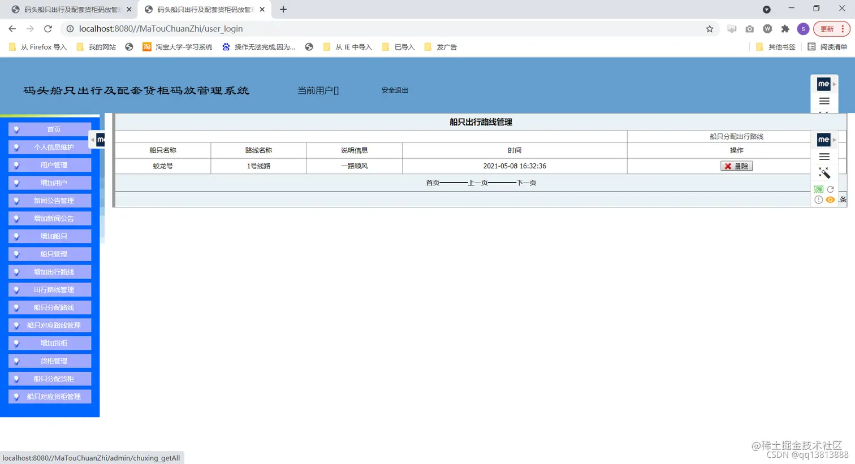The width and height of the screenshot is (855, 464).
Task: Click the 'W' icon next to the profile avatar
Action: point(767,29)
